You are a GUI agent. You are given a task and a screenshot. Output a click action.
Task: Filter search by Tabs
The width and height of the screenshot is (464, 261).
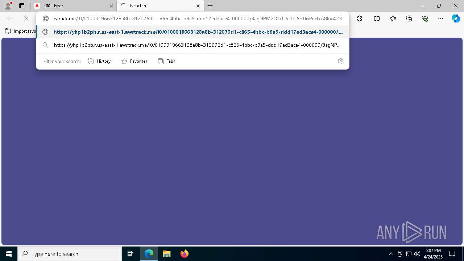tap(166, 61)
